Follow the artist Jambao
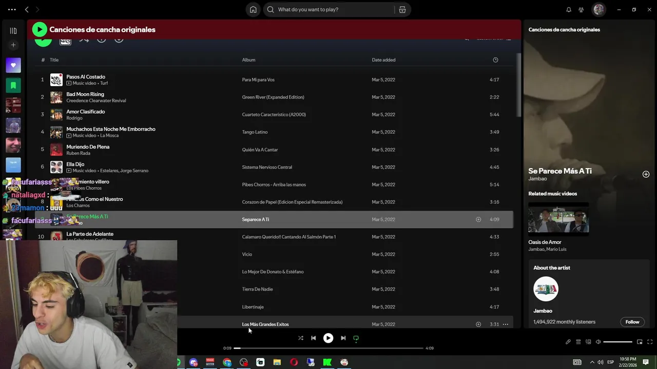Viewport: 657px width, 369px height. pos(632,322)
